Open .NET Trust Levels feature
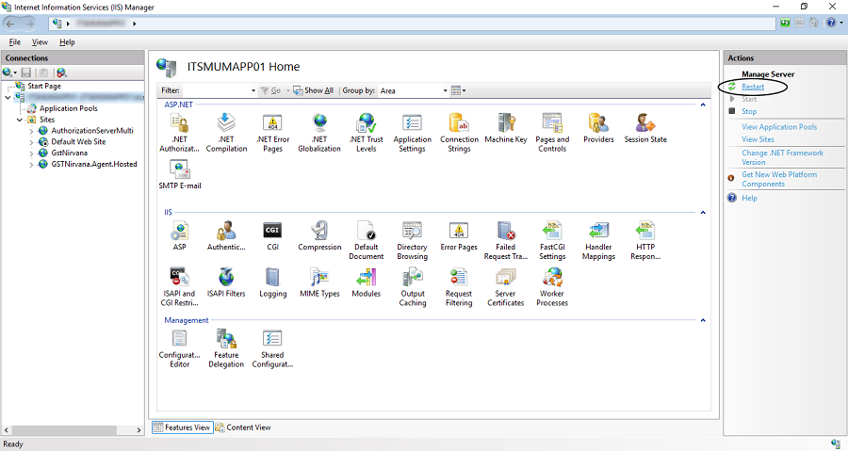 [367, 133]
